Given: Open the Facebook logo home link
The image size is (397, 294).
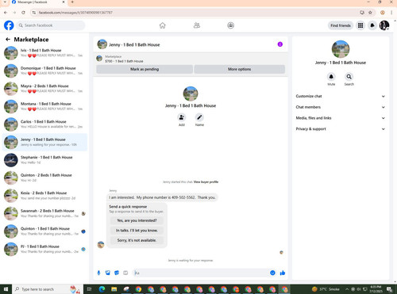Looking at the screenshot, I should coord(9,25).
